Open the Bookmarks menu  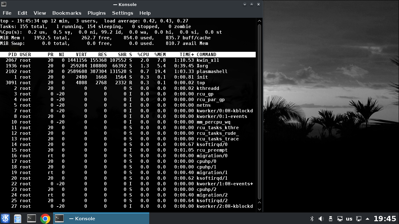pyautogui.click(x=67, y=13)
